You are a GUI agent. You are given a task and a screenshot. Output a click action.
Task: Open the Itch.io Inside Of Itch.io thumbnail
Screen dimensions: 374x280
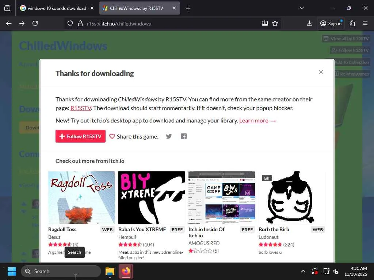tap(222, 197)
